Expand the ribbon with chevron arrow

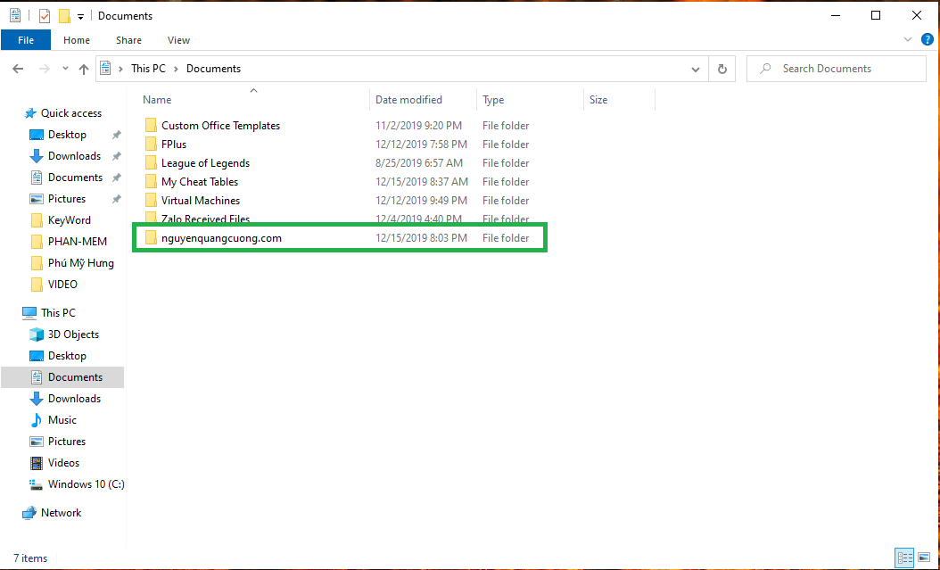(x=908, y=40)
